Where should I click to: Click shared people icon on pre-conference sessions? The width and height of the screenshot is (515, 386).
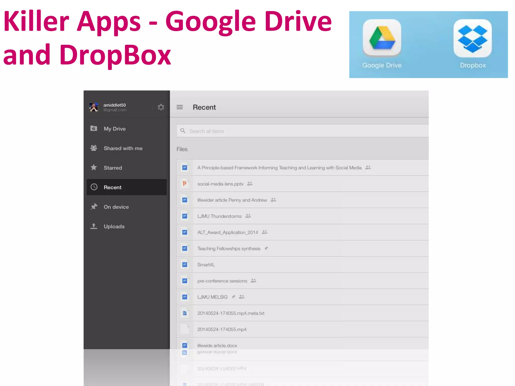253,281
